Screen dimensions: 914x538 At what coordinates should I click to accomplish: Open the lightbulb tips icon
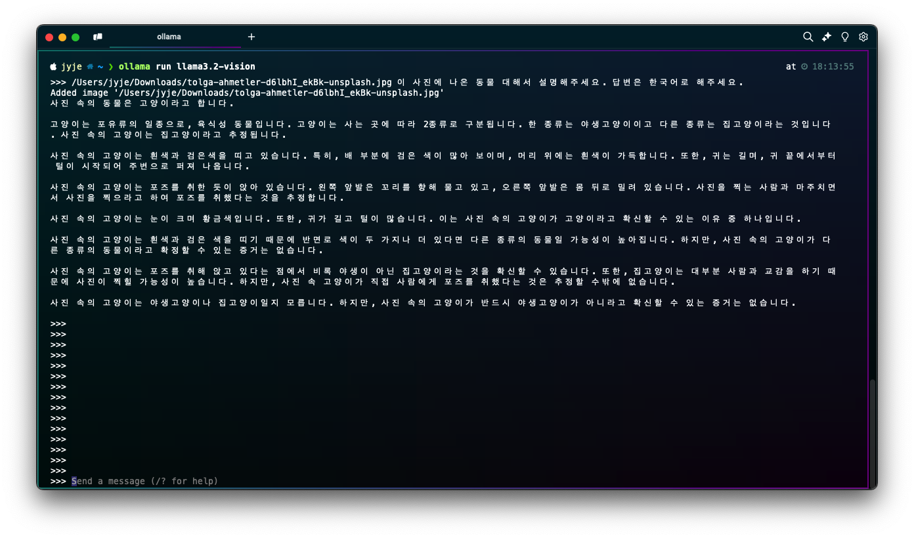(845, 37)
